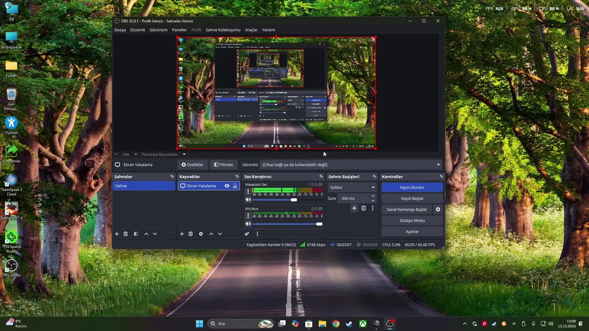
Task: Undock the Kontroller panel
Action: [441, 177]
